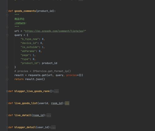The image size is (155, 131).
Task: Expand the live_goods_list function fold marker
Action: (7, 103)
